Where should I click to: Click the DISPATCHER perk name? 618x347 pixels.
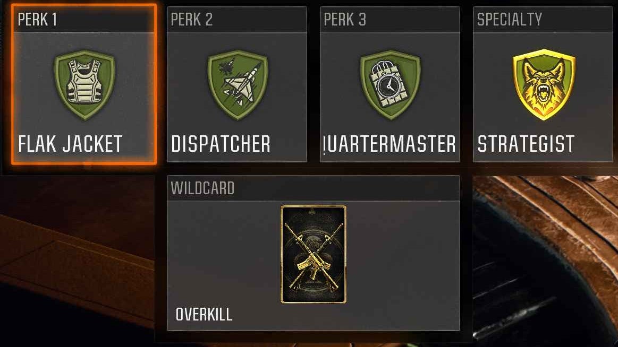tap(221, 144)
